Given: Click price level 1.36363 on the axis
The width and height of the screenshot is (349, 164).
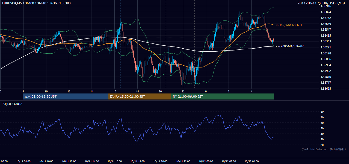Looking at the screenshot, I should tap(326, 41).
